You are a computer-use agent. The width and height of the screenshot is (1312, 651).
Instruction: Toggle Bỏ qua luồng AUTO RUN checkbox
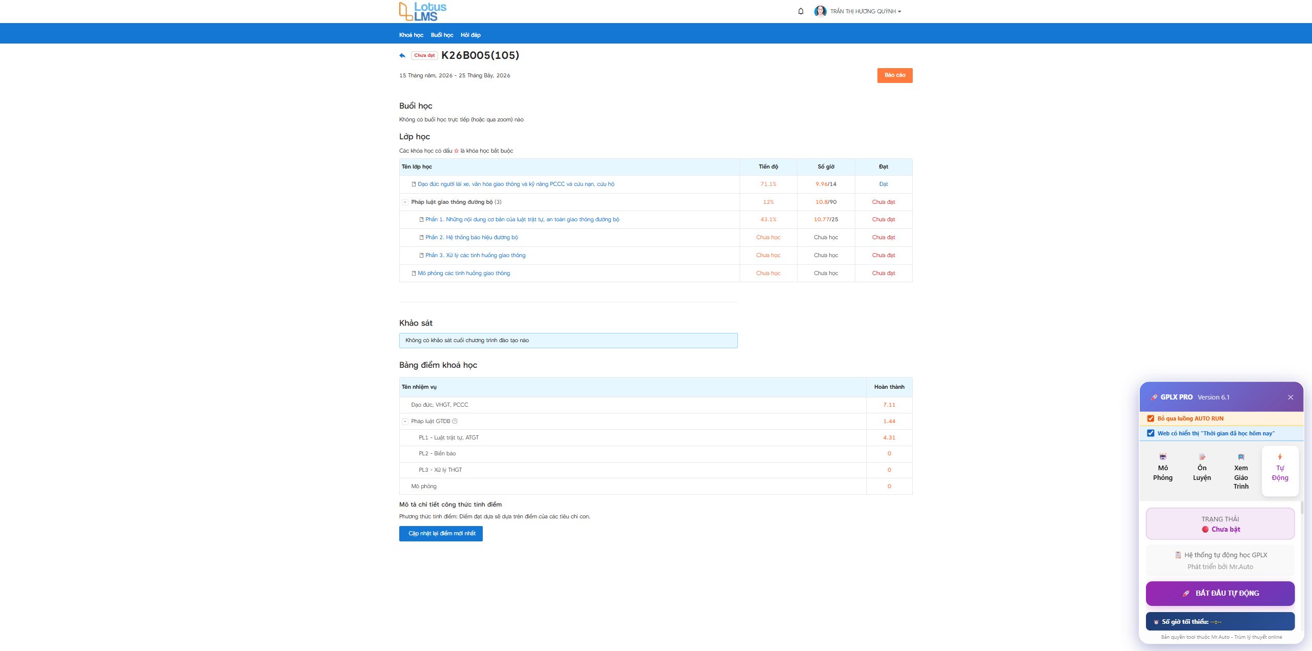point(1151,419)
